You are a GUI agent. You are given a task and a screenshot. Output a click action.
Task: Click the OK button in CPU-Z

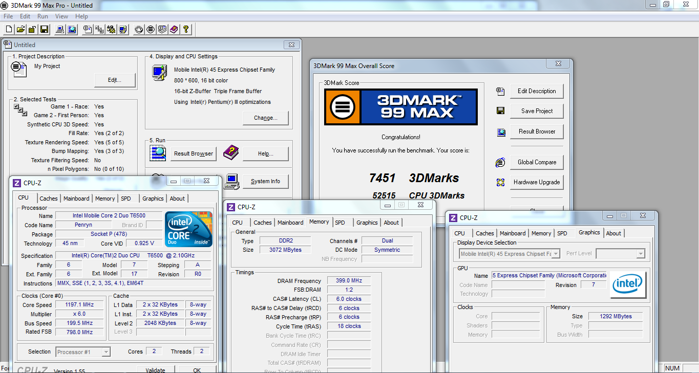pos(197,370)
